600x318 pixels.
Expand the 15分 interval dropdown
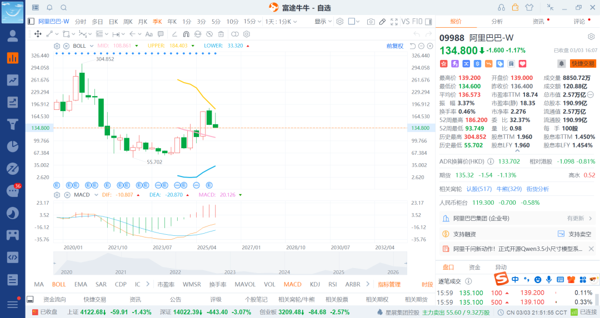pos(252,22)
